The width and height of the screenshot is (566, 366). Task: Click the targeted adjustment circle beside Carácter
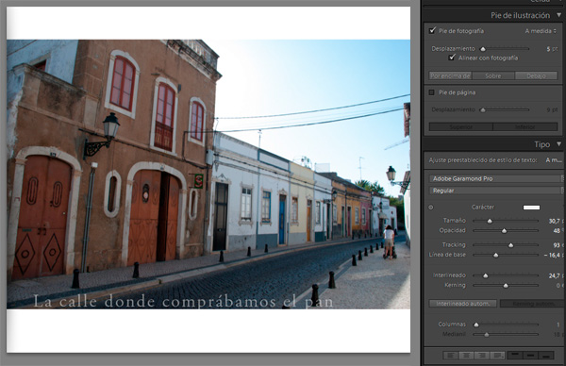click(x=431, y=208)
